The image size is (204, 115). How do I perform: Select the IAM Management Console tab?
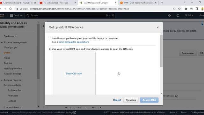pos(96,3)
